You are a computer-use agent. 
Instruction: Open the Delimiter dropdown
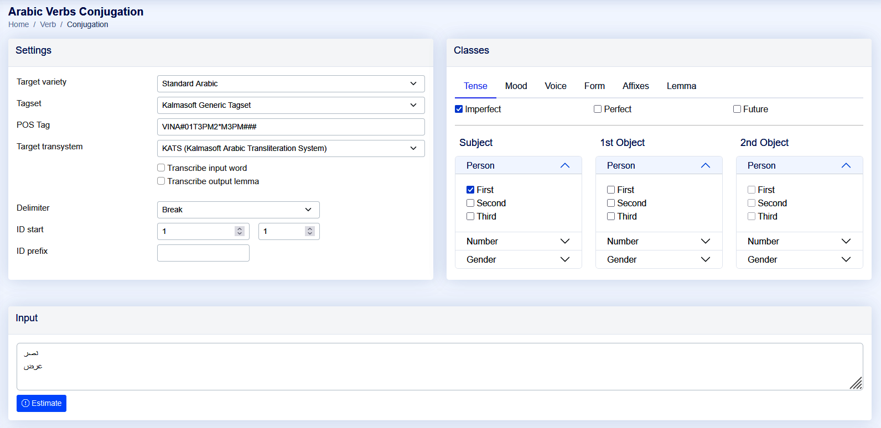coord(239,210)
